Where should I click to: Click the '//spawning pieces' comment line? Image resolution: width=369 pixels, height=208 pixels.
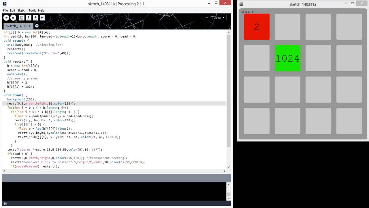[x=22, y=78]
